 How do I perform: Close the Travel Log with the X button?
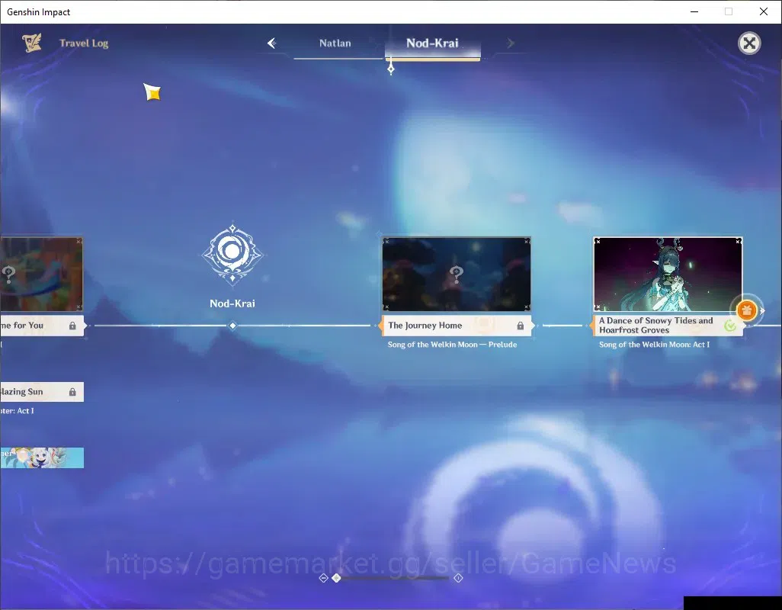tap(749, 43)
